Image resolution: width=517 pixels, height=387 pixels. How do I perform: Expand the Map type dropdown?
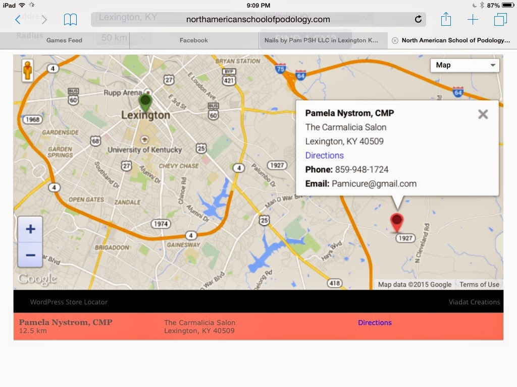point(464,65)
